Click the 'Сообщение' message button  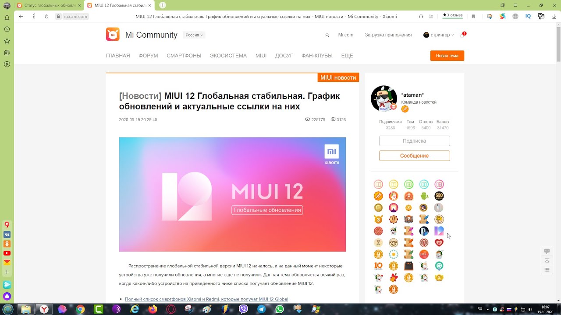coord(414,156)
